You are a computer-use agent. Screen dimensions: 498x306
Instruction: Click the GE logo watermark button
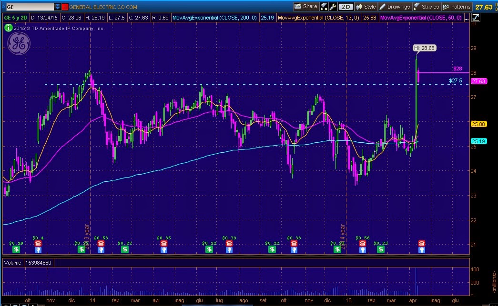pyautogui.click(x=19, y=43)
